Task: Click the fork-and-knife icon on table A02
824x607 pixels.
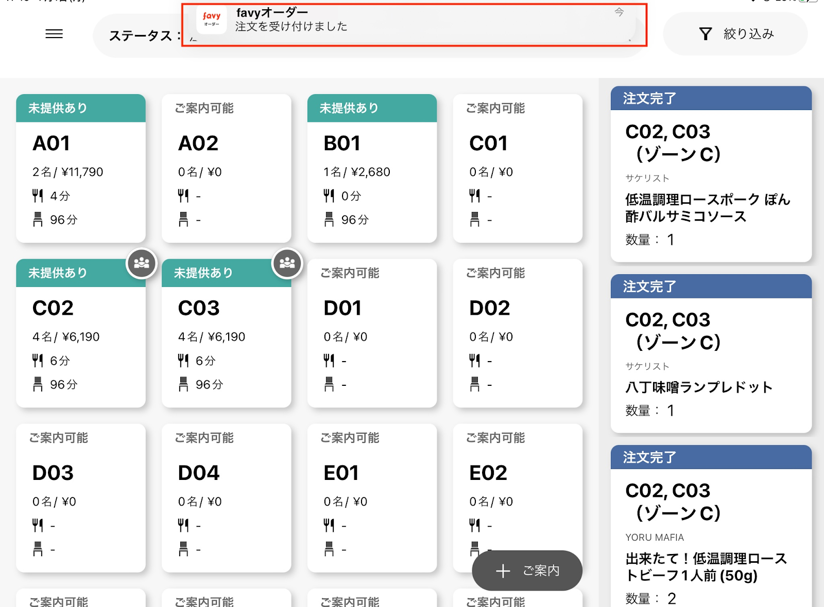Action: pyautogui.click(x=183, y=195)
